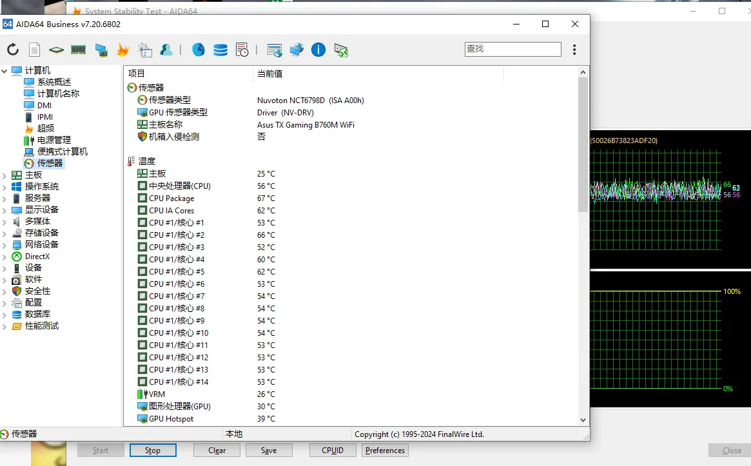Screen dimensions: 751x466
Task: Expand the 主板 tree node
Action: point(5,175)
